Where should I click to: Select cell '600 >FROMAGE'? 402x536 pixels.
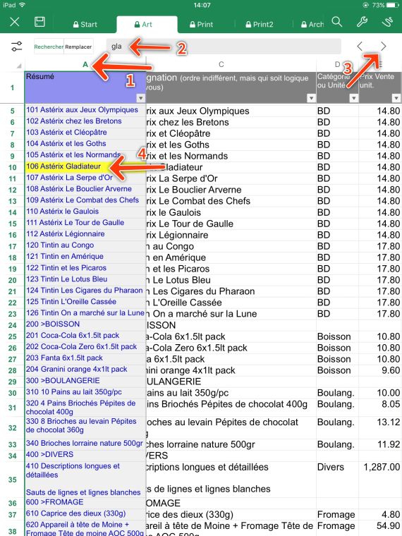85,502
